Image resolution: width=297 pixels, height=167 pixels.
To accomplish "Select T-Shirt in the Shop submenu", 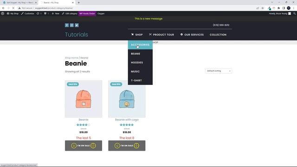I will click(140, 80).
